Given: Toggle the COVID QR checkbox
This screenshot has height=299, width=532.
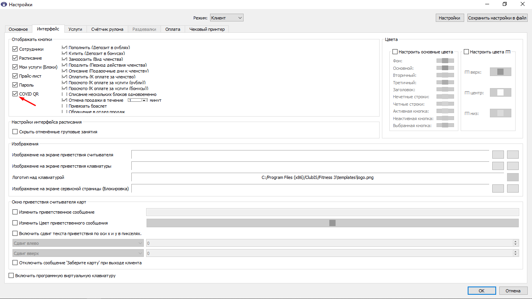Looking at the screenshot, I should click(15, 94).
